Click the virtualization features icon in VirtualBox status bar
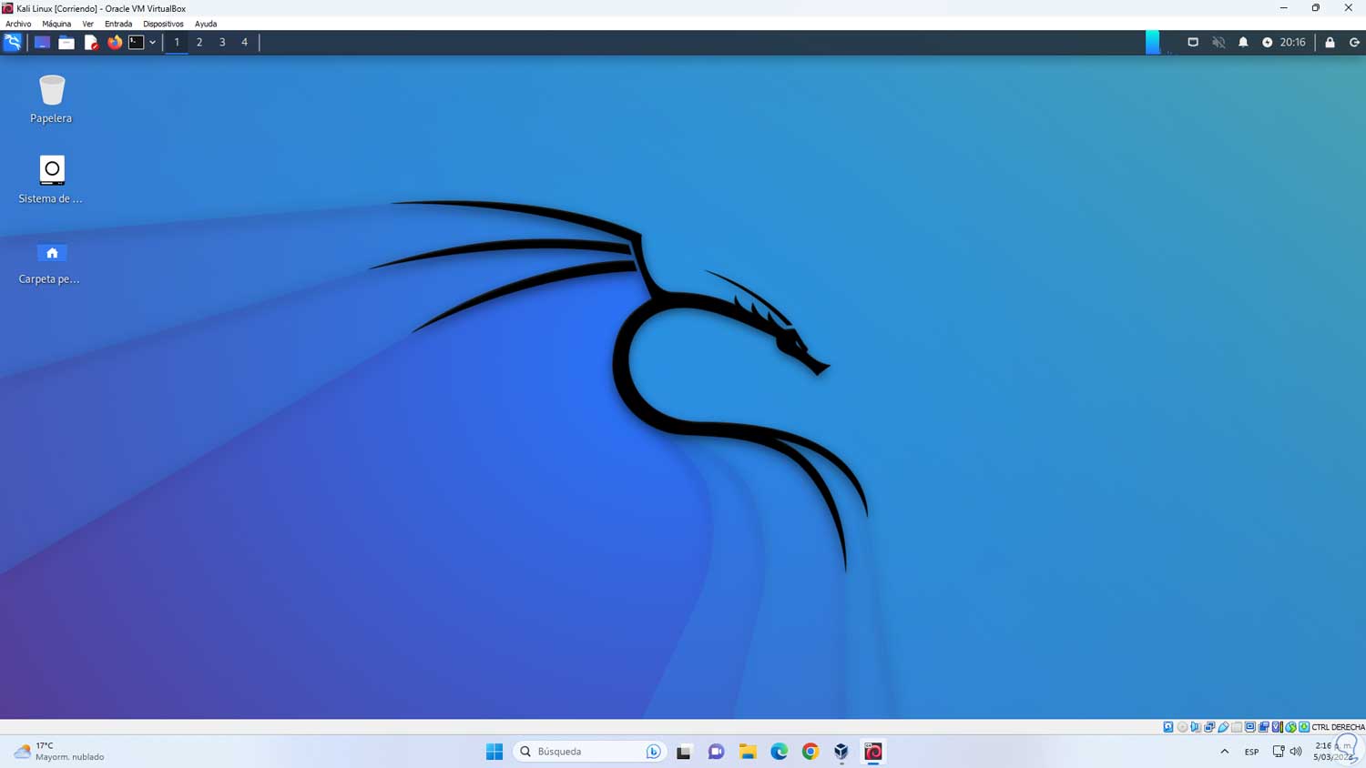 pos(1278,727)
